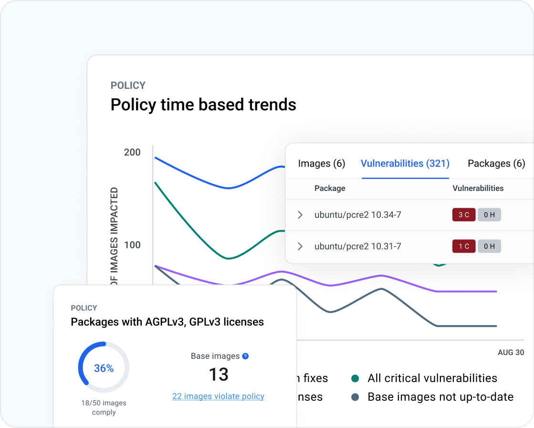
Task: Click the ubuntu/pcre2 10.34-7 package name
Action: 357,215
